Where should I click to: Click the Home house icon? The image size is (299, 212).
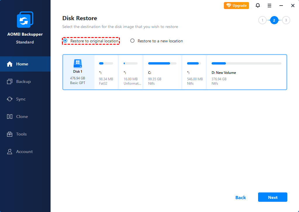(x=10, y=64)
